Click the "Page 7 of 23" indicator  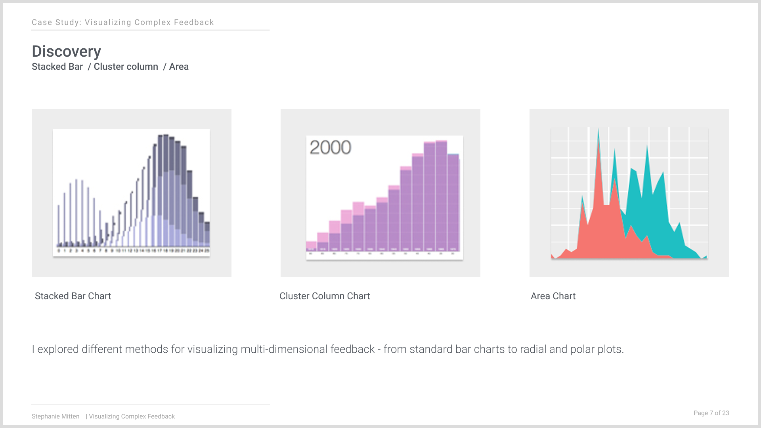coord(711,413)
